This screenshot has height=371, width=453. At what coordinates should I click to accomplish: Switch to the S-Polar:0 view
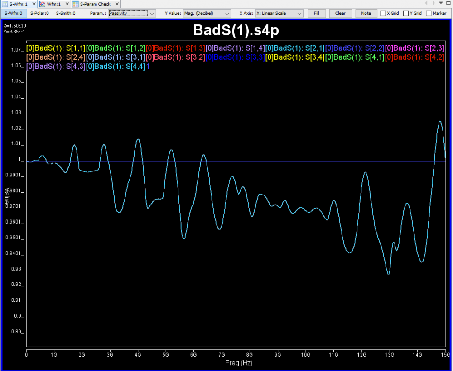pyautogui.click(x=40, y=14)
